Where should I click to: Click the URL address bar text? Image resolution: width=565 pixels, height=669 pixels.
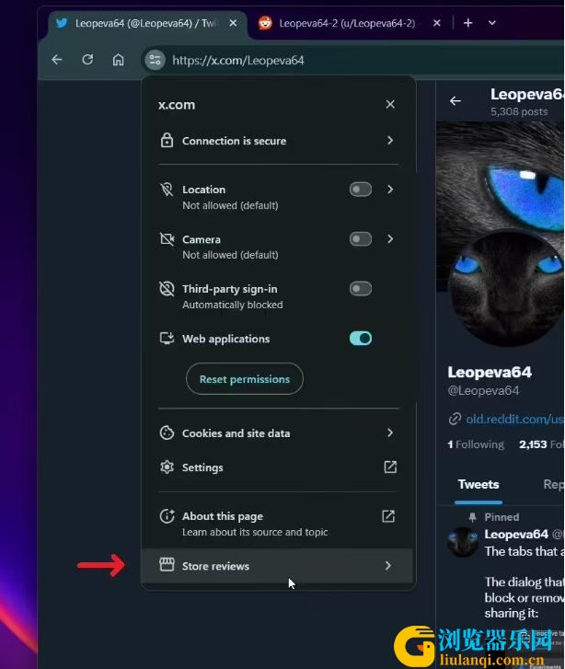click(238, 60)
